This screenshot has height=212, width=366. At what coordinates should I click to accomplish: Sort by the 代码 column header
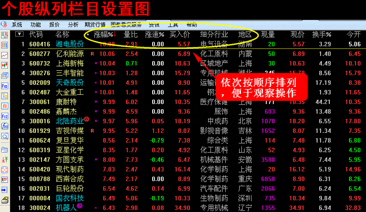[36, 34]
